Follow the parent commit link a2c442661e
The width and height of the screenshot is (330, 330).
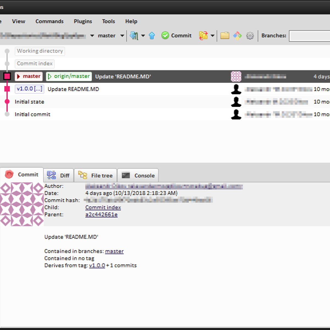pos(101,215)
